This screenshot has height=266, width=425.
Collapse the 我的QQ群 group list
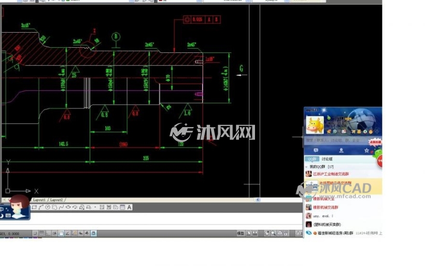pos(306,167)
